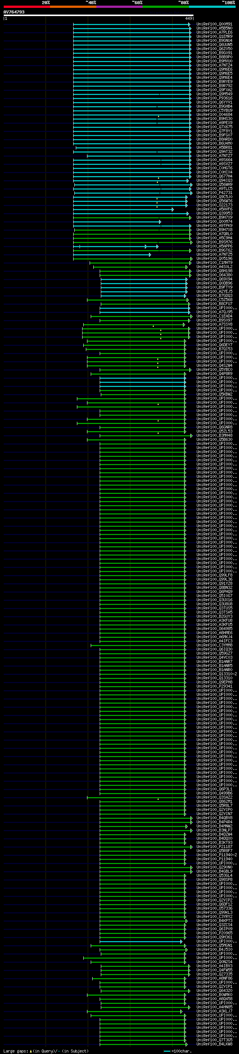
Task: Select label UniRef100_C0HGT6
Action: [x=214, y=168]
